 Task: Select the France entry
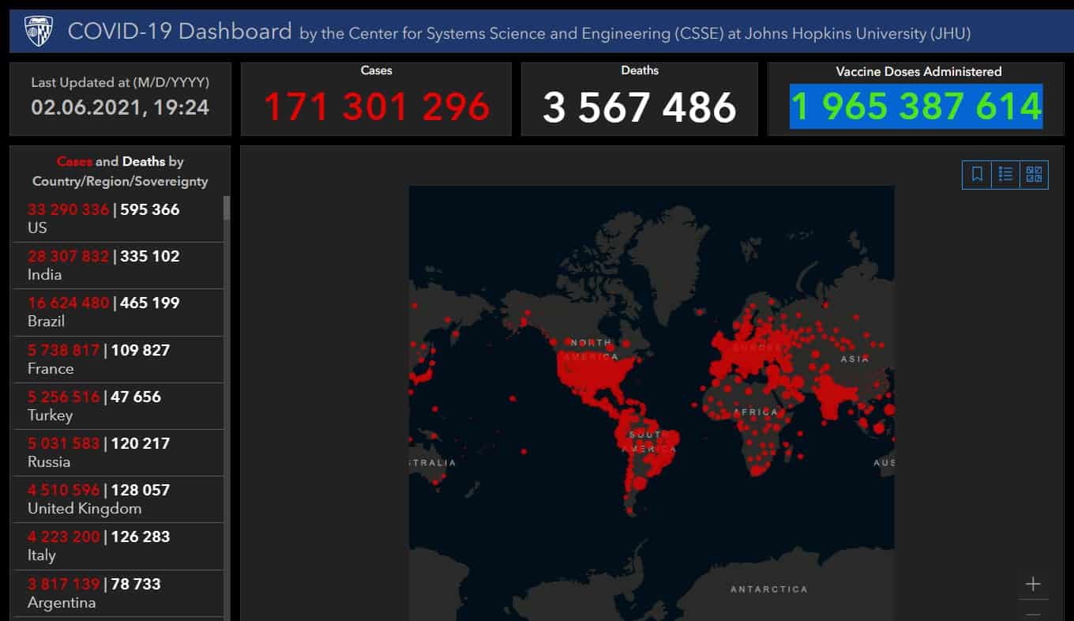point(118,359)
